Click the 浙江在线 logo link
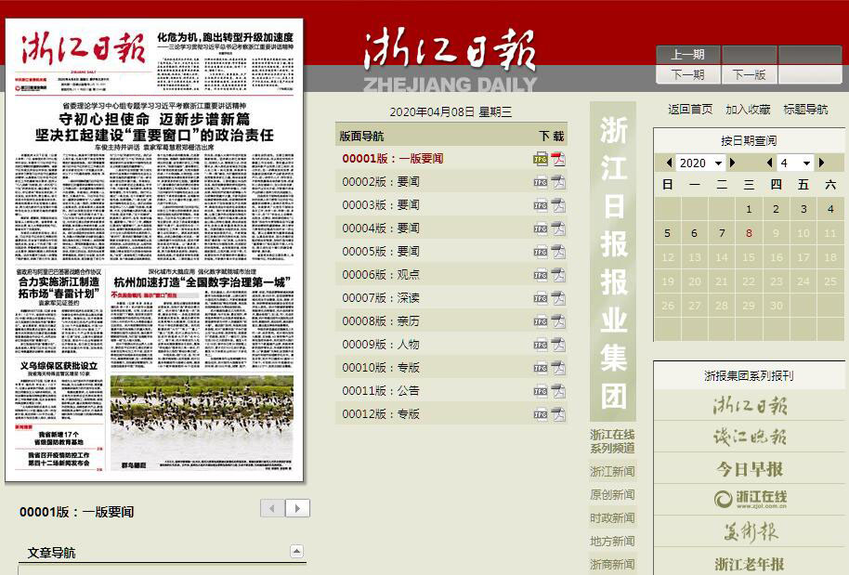The image size is (849, 575). pos(750,500)
